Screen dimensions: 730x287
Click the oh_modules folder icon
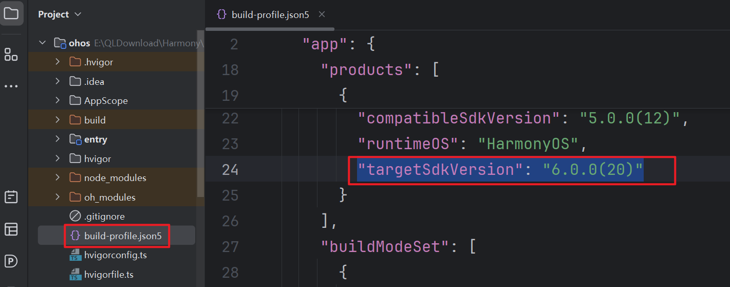(75, 197)
